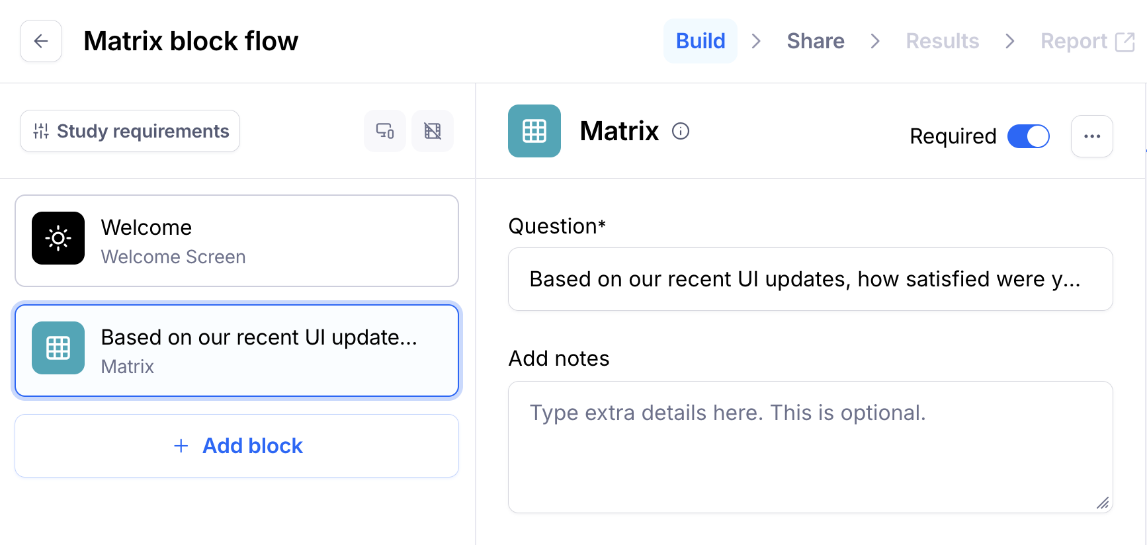The image size is (1147, 545).
Task: Switch to the Build tab
Action: pyautogui.click(x=701, y=41)
